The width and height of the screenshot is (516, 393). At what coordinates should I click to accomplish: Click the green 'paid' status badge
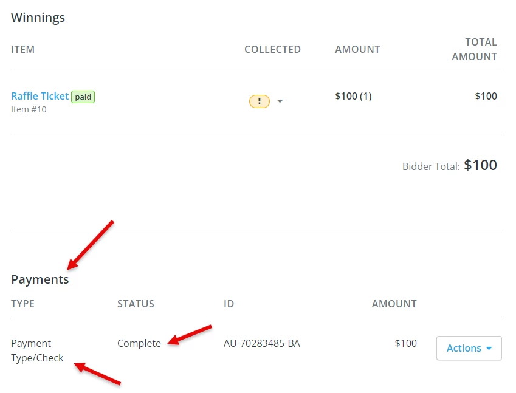coord(83,96)
